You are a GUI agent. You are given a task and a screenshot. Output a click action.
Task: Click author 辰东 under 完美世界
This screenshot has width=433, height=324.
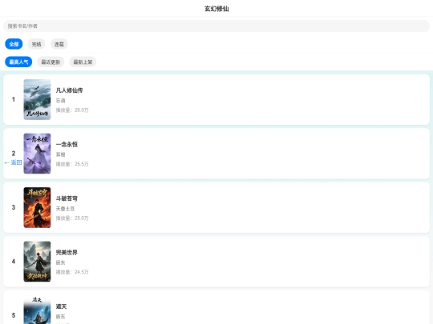[x=60, y=262]
